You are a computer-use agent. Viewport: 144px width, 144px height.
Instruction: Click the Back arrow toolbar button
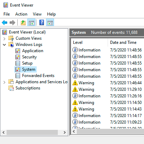point(4,22)
